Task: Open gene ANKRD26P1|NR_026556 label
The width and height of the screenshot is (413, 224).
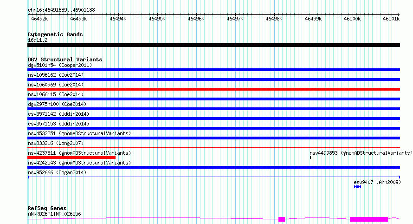Action: [54, 214]
